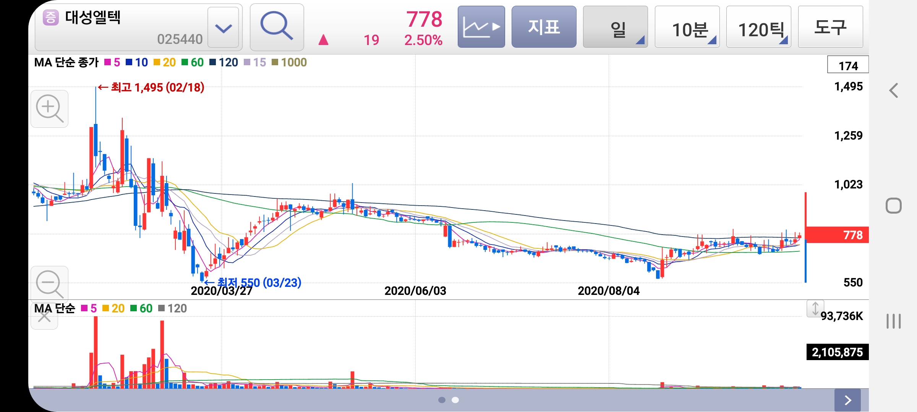The image size is (917, 412).
Task: Open the 120틱 tick interval dropdown
Action: (x=758, y=27)
